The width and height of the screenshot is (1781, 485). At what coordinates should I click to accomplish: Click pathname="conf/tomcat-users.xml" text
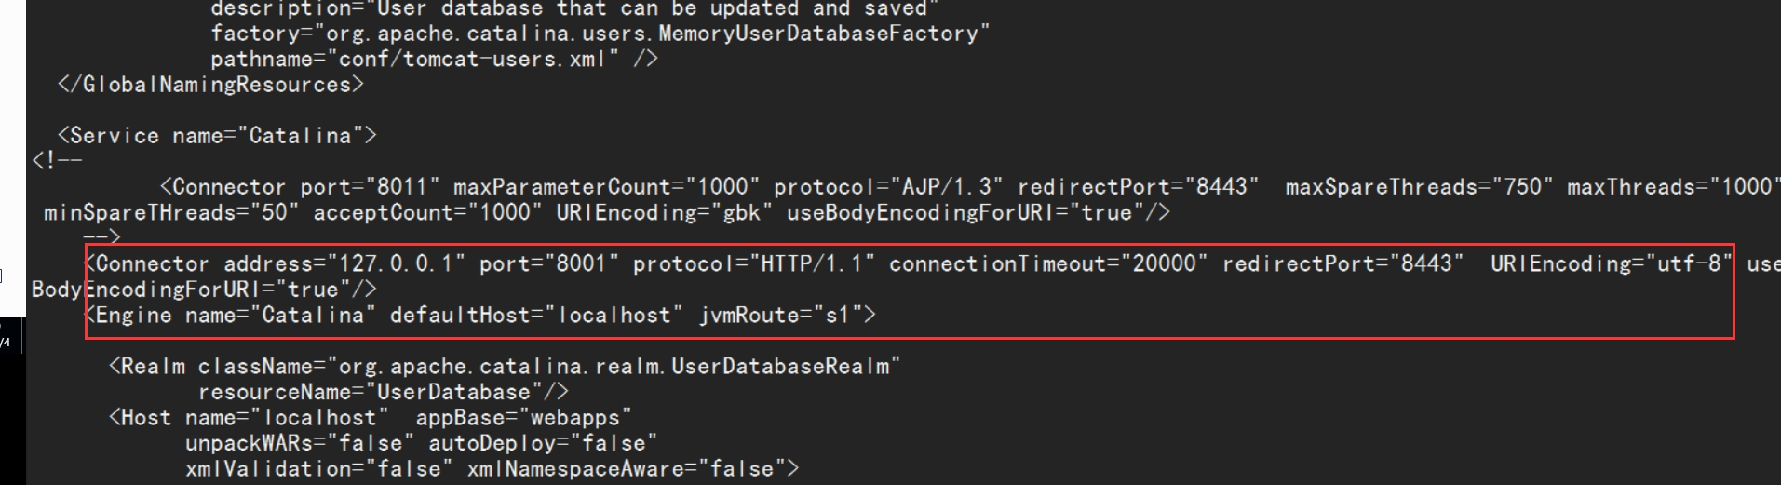[415, 59]
